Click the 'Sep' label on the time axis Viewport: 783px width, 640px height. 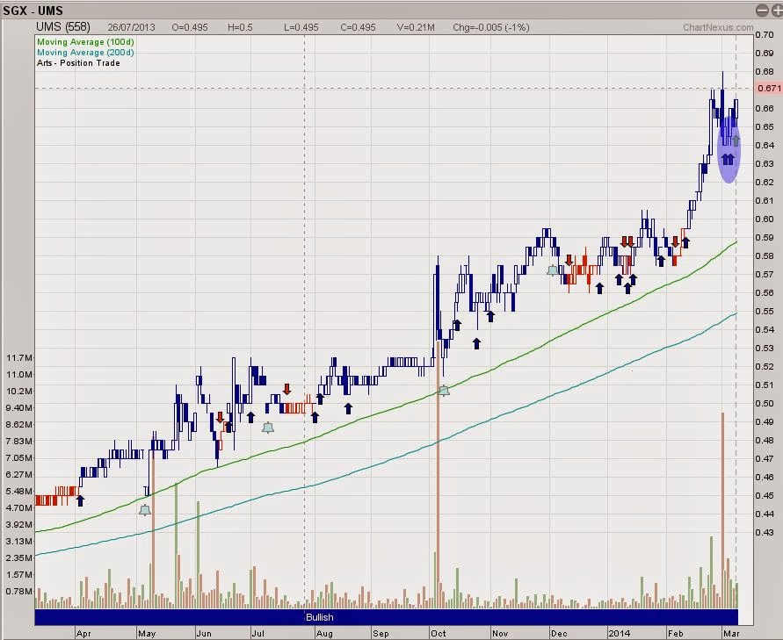pyautogui.click(x=381, y=634)
